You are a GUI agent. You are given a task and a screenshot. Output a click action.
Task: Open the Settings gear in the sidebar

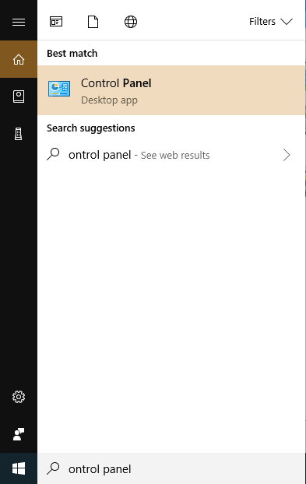19,397
